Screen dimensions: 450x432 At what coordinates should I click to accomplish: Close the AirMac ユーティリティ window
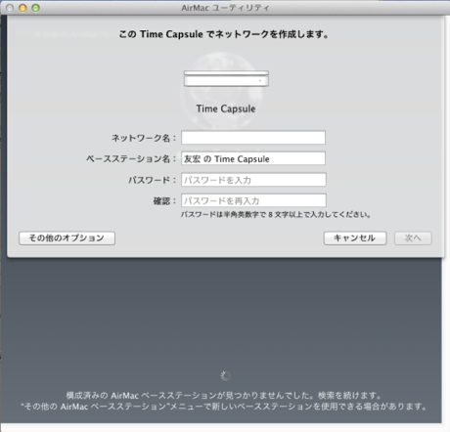pos(10,8)
